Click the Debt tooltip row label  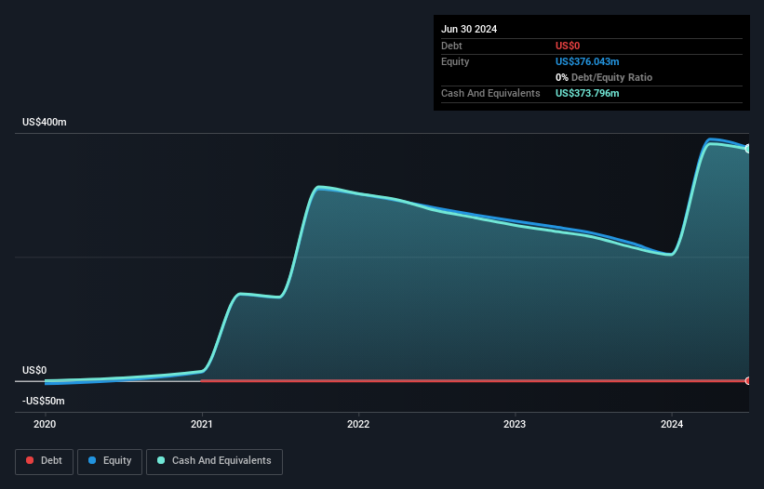[x=451, y=46]
